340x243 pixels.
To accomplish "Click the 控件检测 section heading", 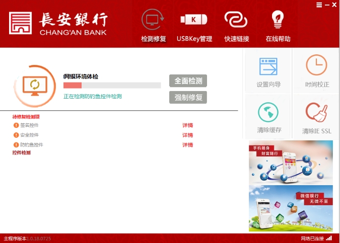I will 22,152.
